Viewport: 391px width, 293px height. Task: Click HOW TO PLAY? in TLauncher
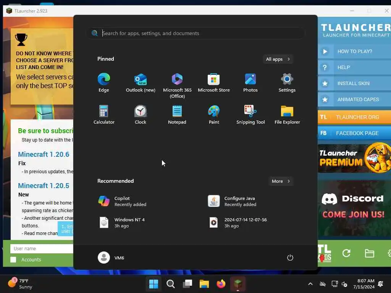coord(354,52)
